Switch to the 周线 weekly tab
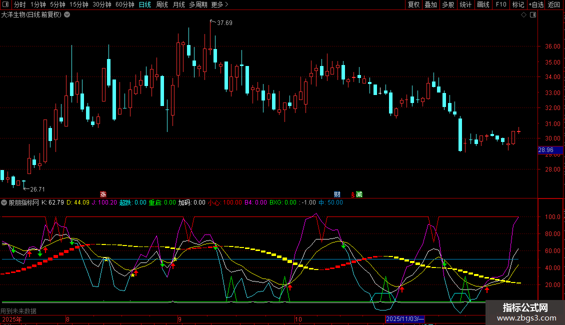Image resolution: width=565 pixels, height=325 pixels. coord(161,5)
